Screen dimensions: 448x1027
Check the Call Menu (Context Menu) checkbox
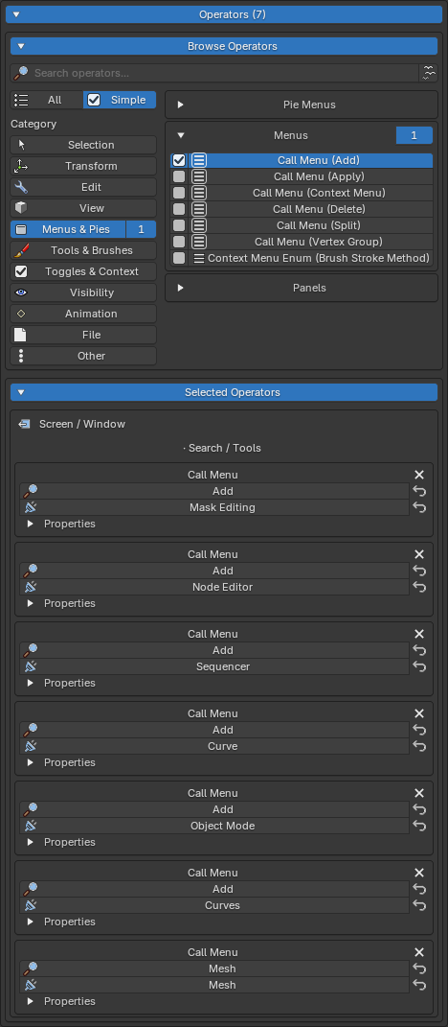point(179,193)
